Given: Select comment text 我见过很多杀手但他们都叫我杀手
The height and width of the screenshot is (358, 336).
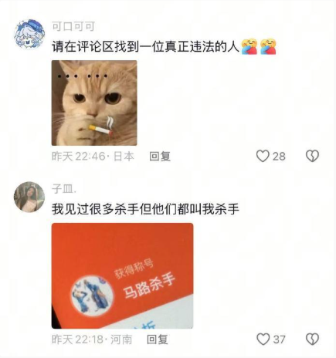Looking at the screenshot, I should click(x=145, y=209).
